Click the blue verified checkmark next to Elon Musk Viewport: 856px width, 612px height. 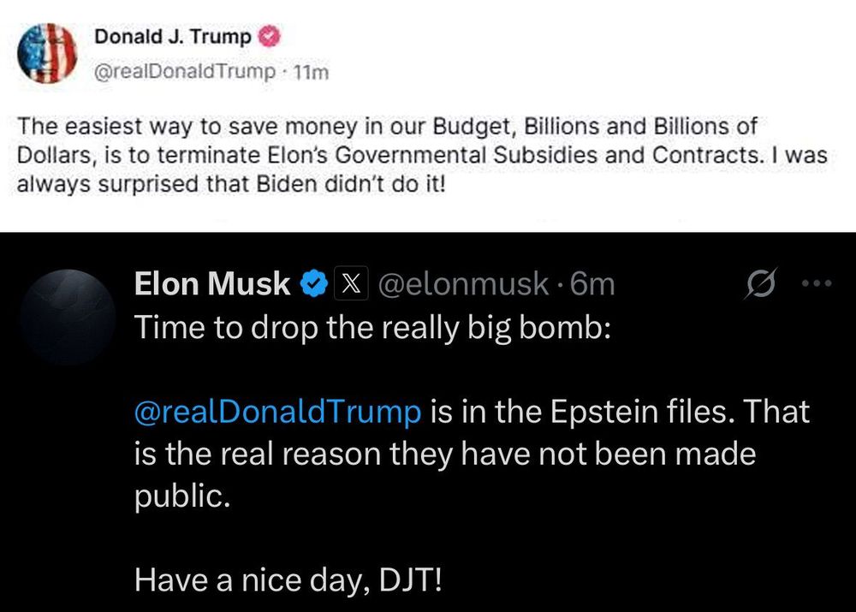[314, 284]
